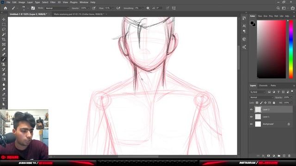Screen dimensions: 296x166
Task: Select the Eyedropper tool
Action: click(x=4, y=49)
